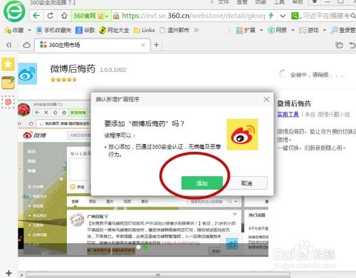Click the skin shirt icon in title bar

[315, 2]
